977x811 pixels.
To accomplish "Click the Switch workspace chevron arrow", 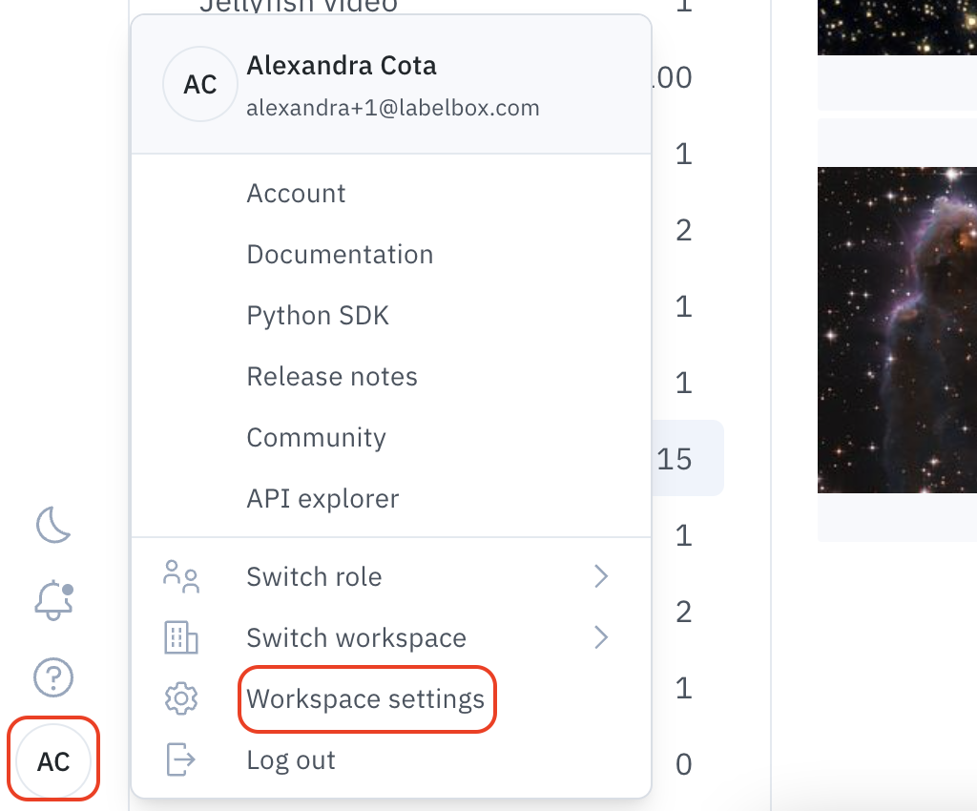I will [x=601, y=638].
